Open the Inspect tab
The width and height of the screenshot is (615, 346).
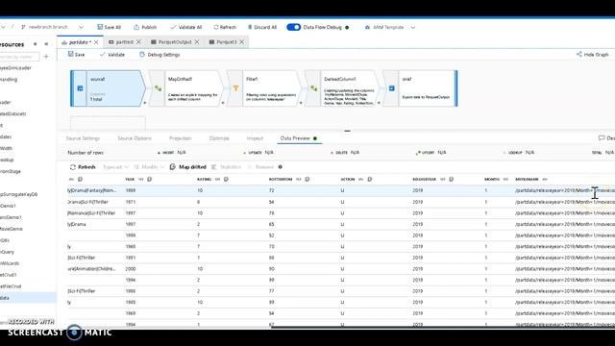click(x=255, y=138)
